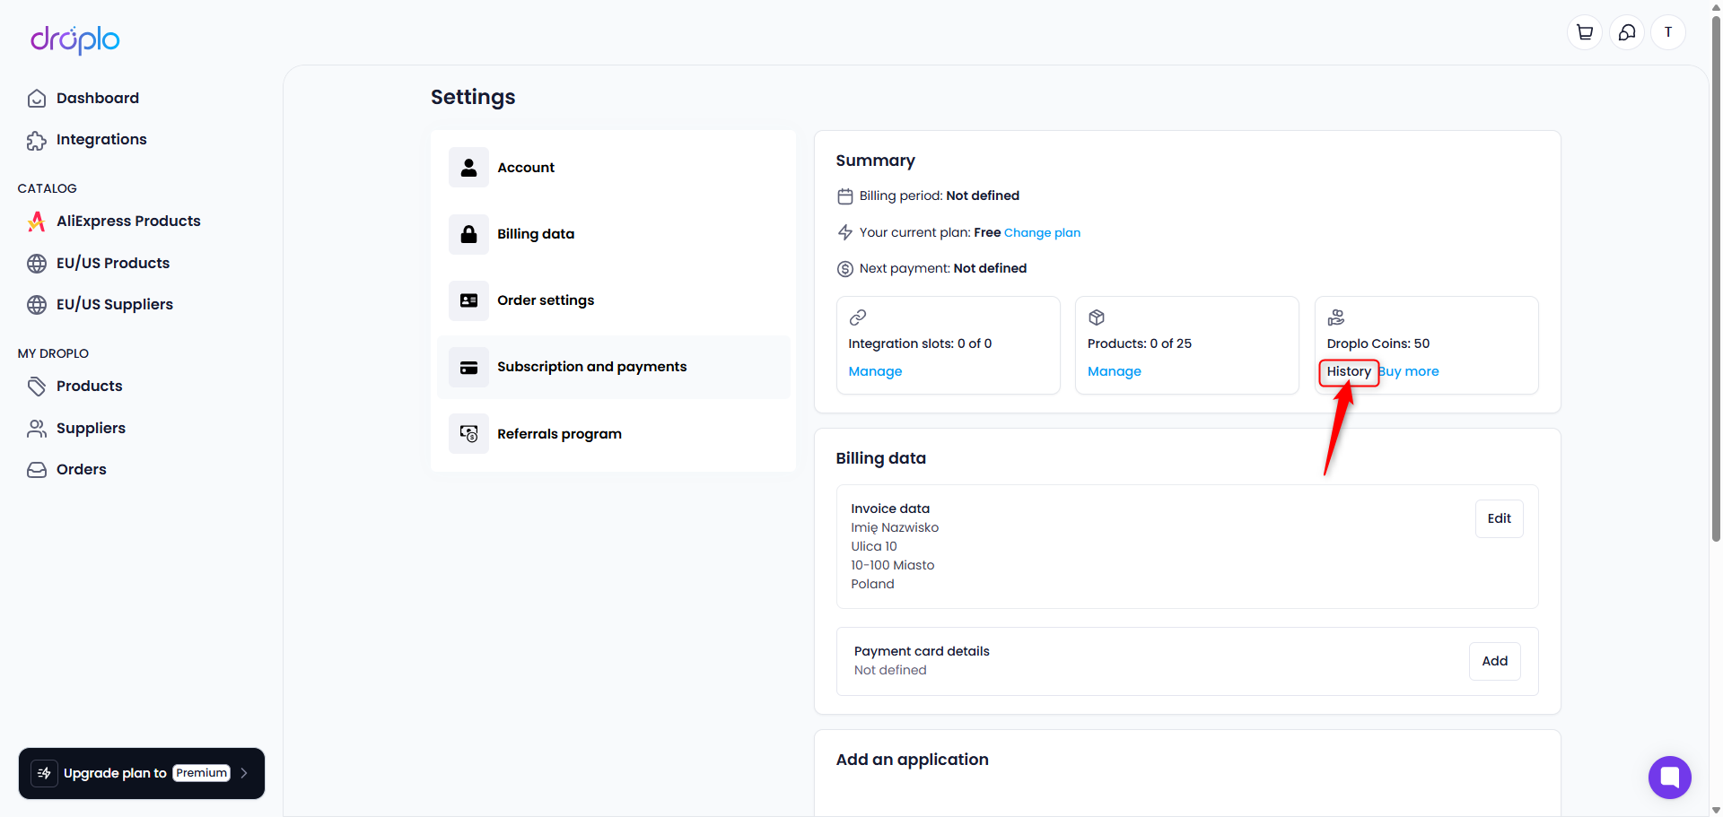Click the page vertical scrollbar

(1716, 278)
